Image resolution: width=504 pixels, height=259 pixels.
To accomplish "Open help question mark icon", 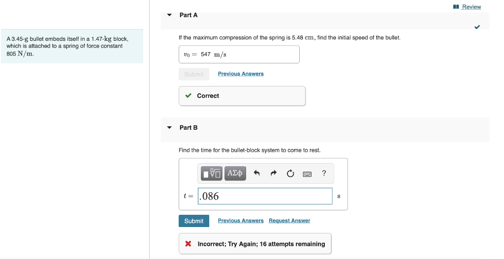I will click(324, 173).
